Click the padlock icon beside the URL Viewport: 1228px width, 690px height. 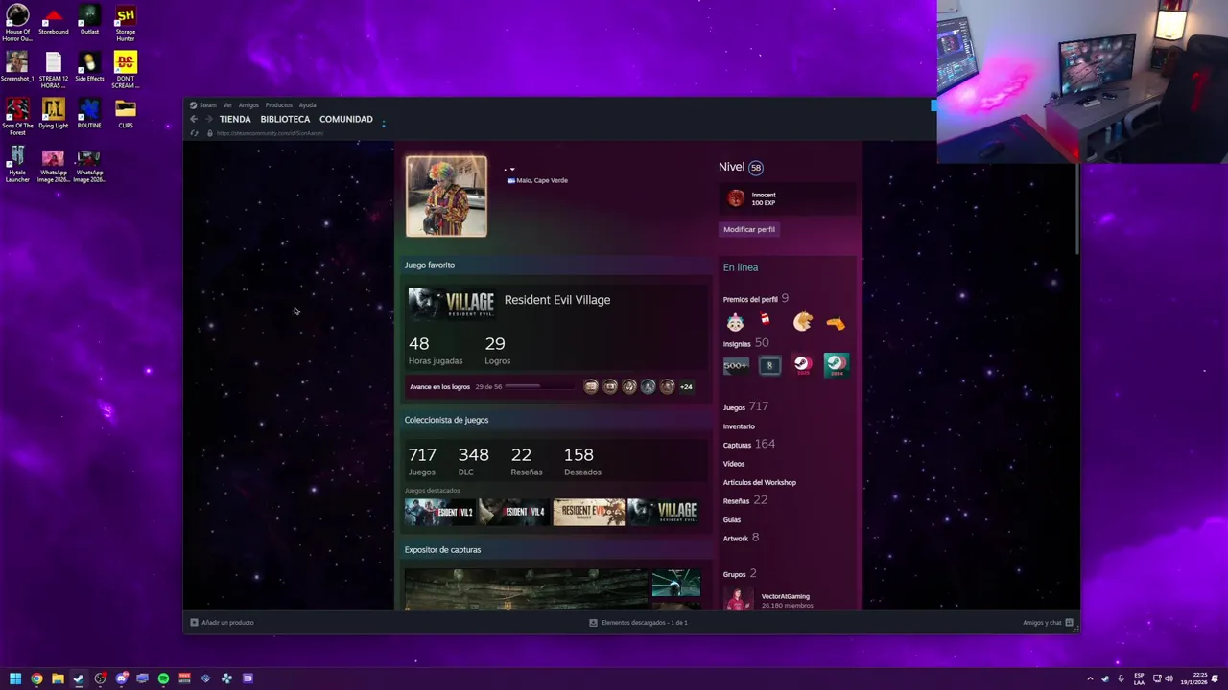tap(209, 133)
